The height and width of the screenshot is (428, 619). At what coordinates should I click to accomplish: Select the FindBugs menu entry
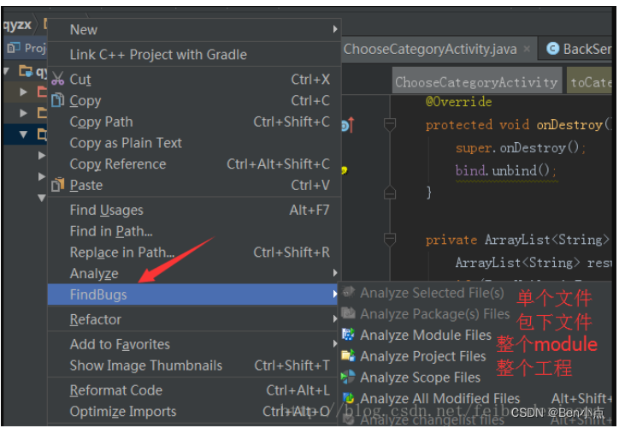(x=193, y=294)
